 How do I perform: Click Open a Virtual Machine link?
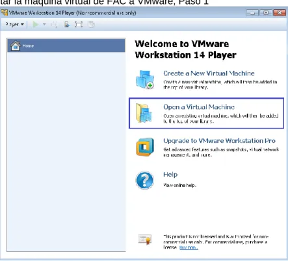[199, 107]
